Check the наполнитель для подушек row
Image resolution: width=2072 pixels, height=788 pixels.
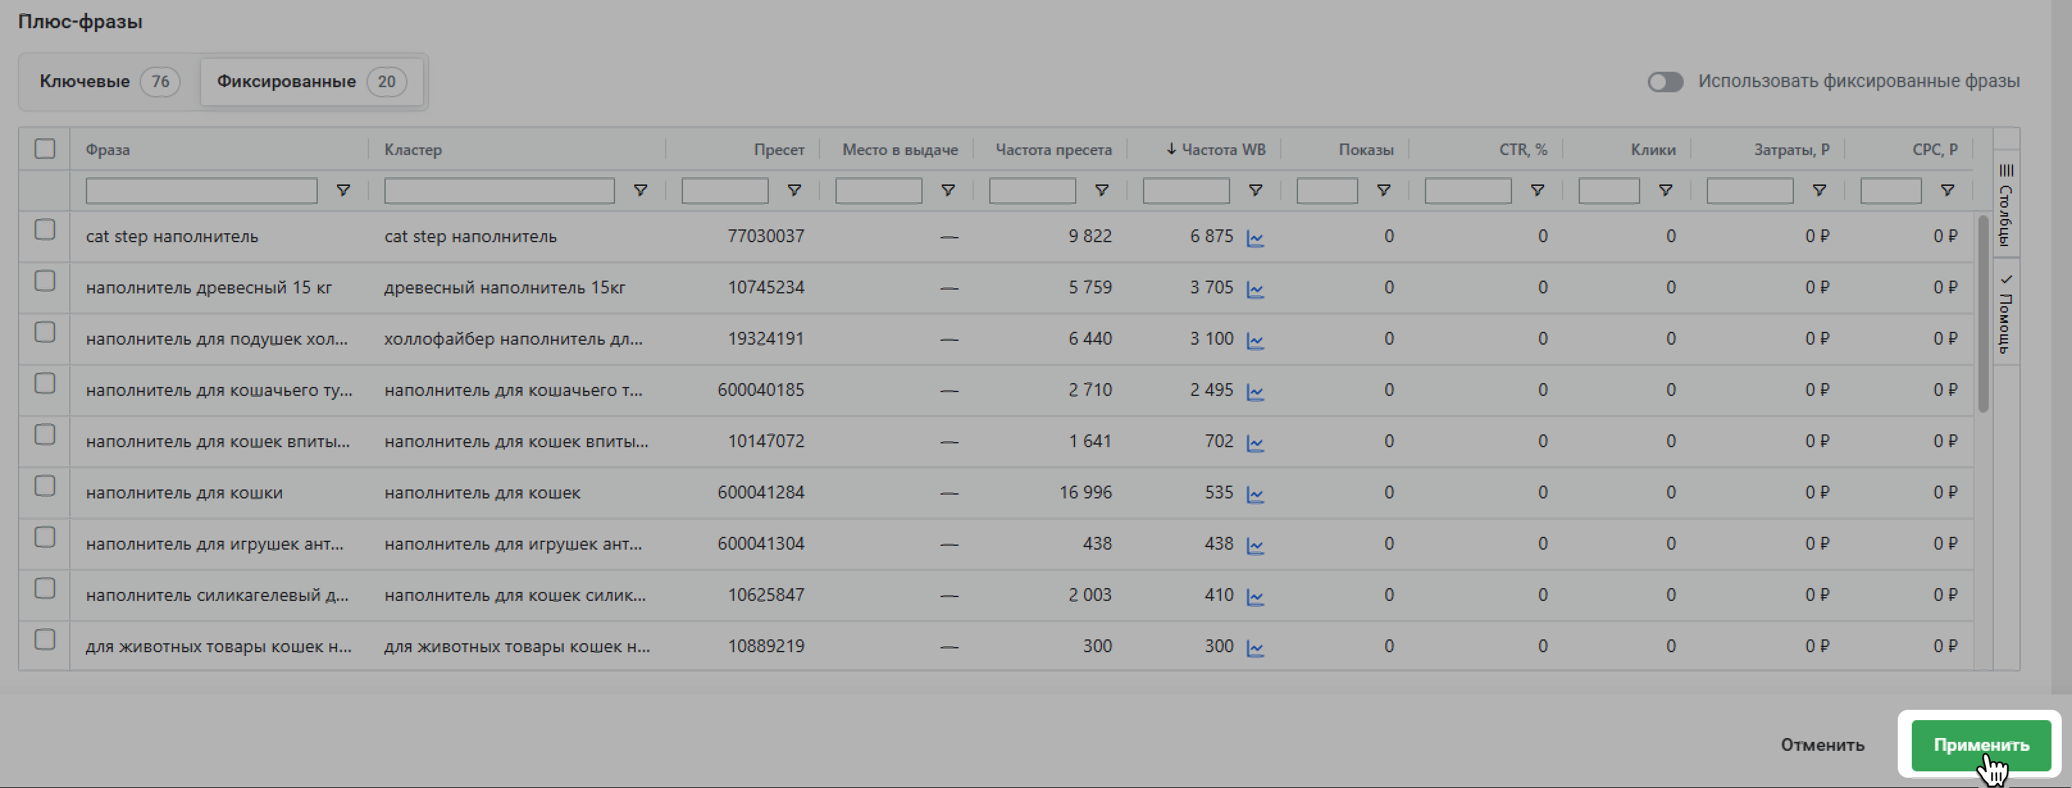[45, 332]
